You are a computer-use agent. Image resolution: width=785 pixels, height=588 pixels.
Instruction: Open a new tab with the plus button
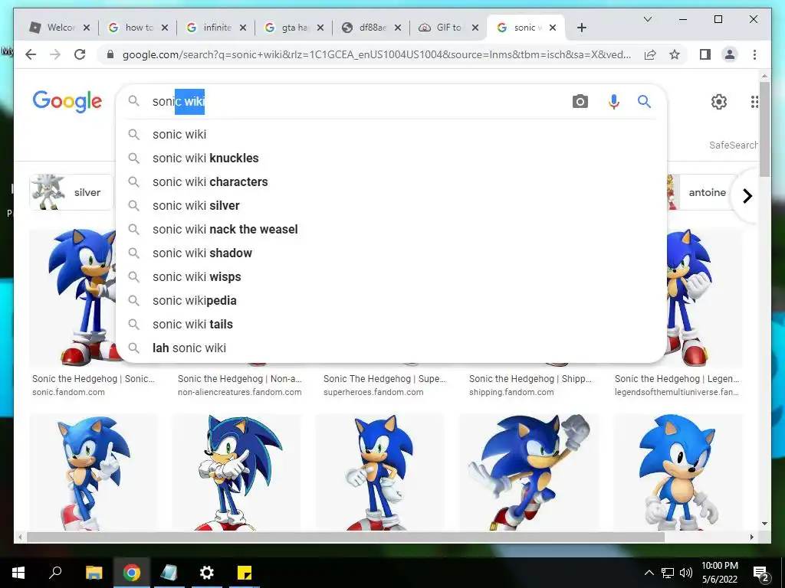(581, 28)
